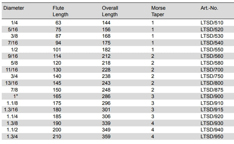The height and width of the screenshot is (144, 234).
Task: Click the Art.-No. column header
Action: point(209,8)
